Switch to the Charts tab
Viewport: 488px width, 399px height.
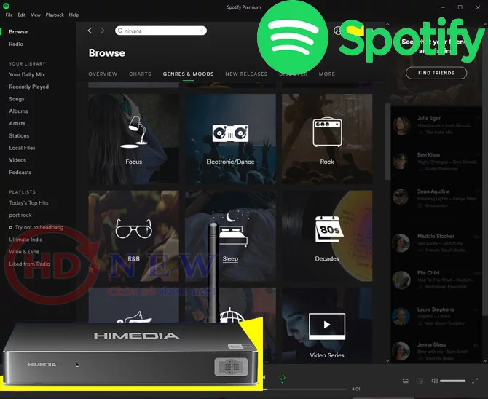coord(140,74)
